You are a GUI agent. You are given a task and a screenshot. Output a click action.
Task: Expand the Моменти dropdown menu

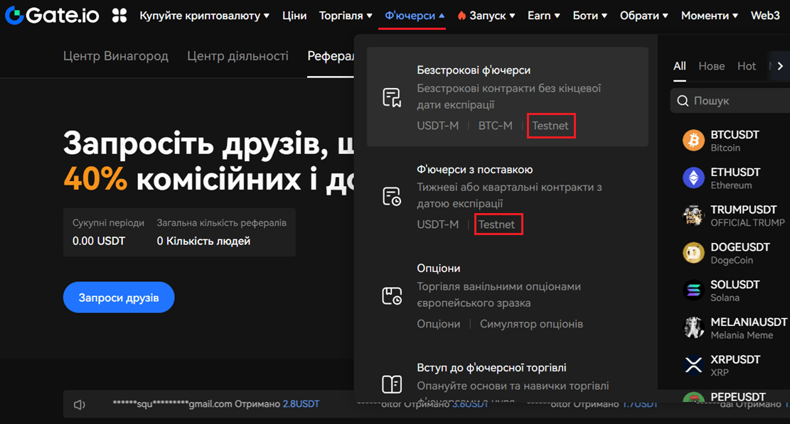pyautogui.click(x=710, y=16)
